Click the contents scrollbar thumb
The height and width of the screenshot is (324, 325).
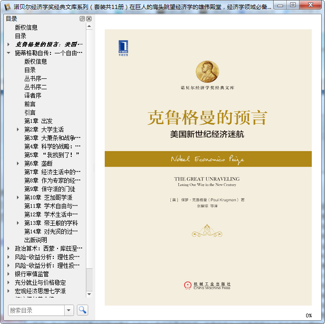click(x=89, y=280)
